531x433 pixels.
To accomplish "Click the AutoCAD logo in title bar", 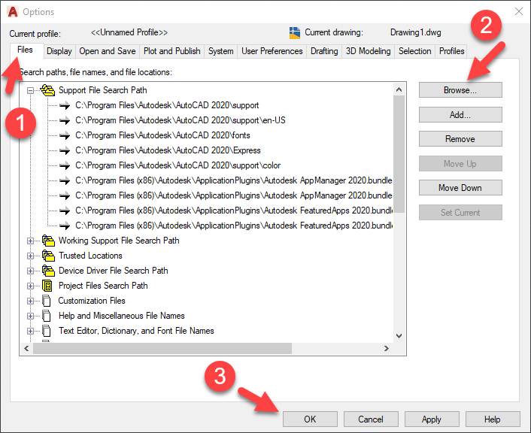I will (x=13, y=12).
